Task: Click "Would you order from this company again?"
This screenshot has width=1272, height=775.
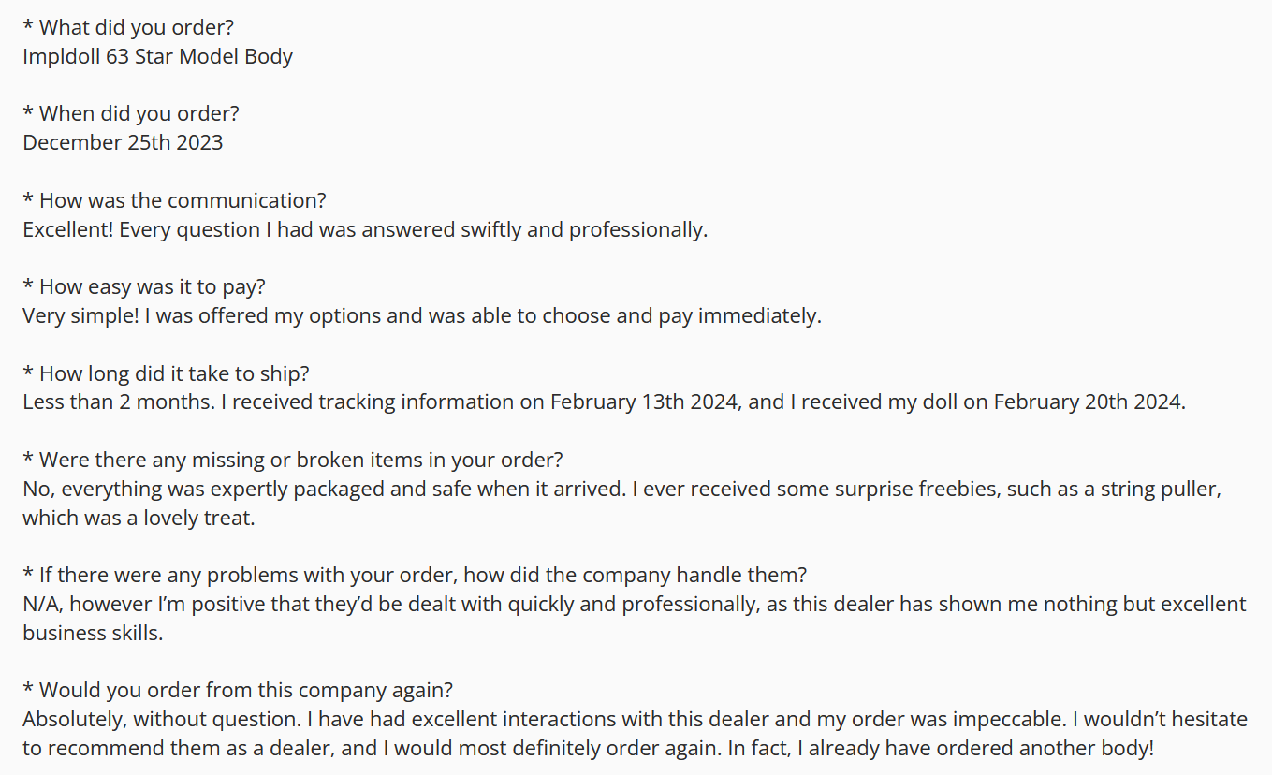Action: point(238,691)
